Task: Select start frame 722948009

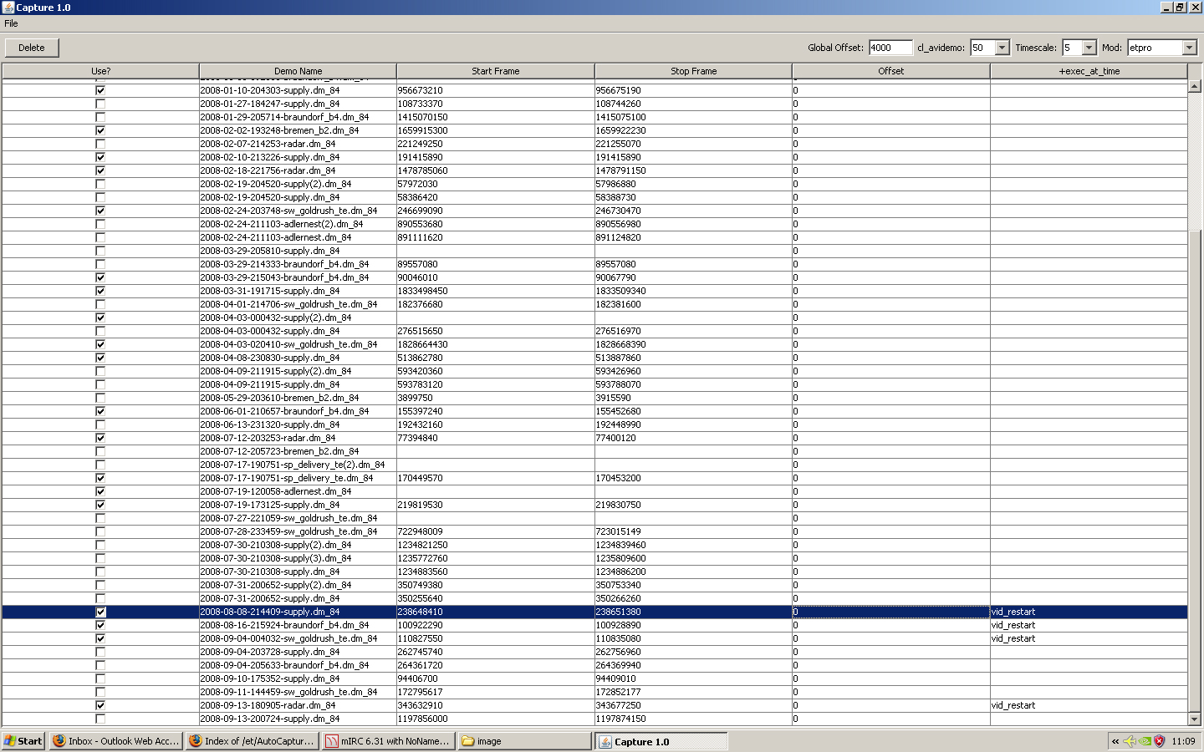Action: click(495, 531)
